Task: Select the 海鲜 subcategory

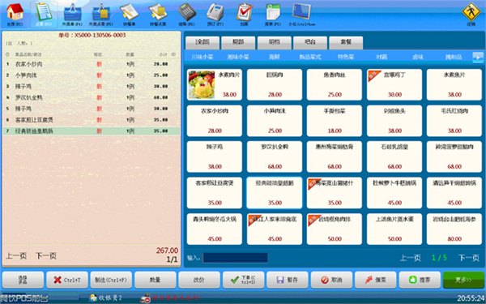Action: (275, 57)
